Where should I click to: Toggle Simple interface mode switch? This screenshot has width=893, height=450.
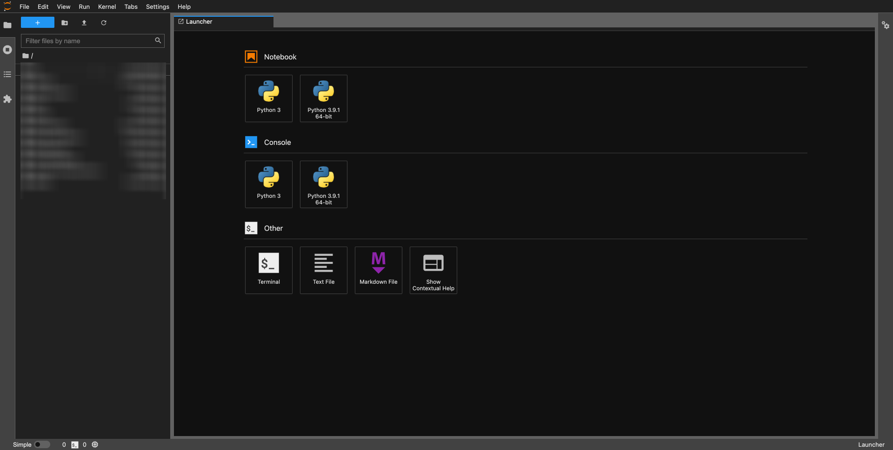[42, 444]
